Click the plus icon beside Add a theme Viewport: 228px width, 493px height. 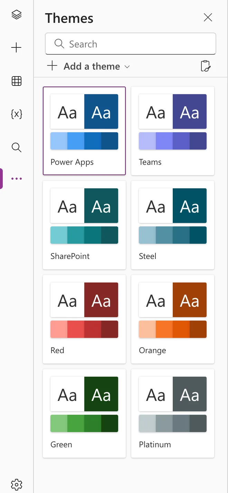pyautogui.click(x=52, y=66)
